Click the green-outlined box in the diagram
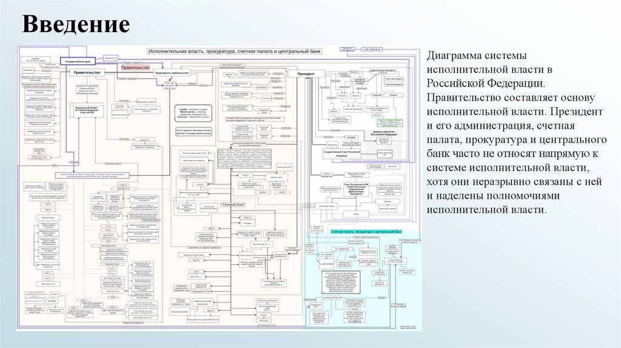 (x=390, y=122)
